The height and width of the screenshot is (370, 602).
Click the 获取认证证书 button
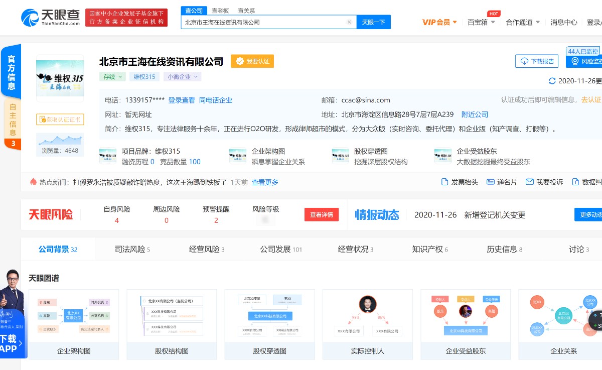pos(60,119)
